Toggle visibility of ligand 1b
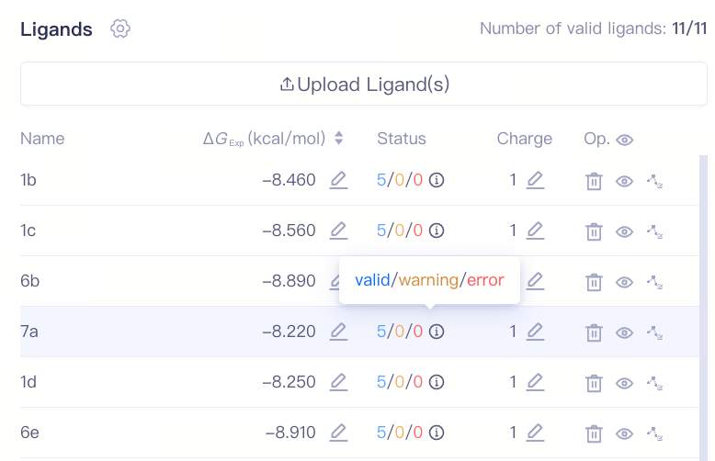This screenshot has width=715, height=461. point(625,181)
